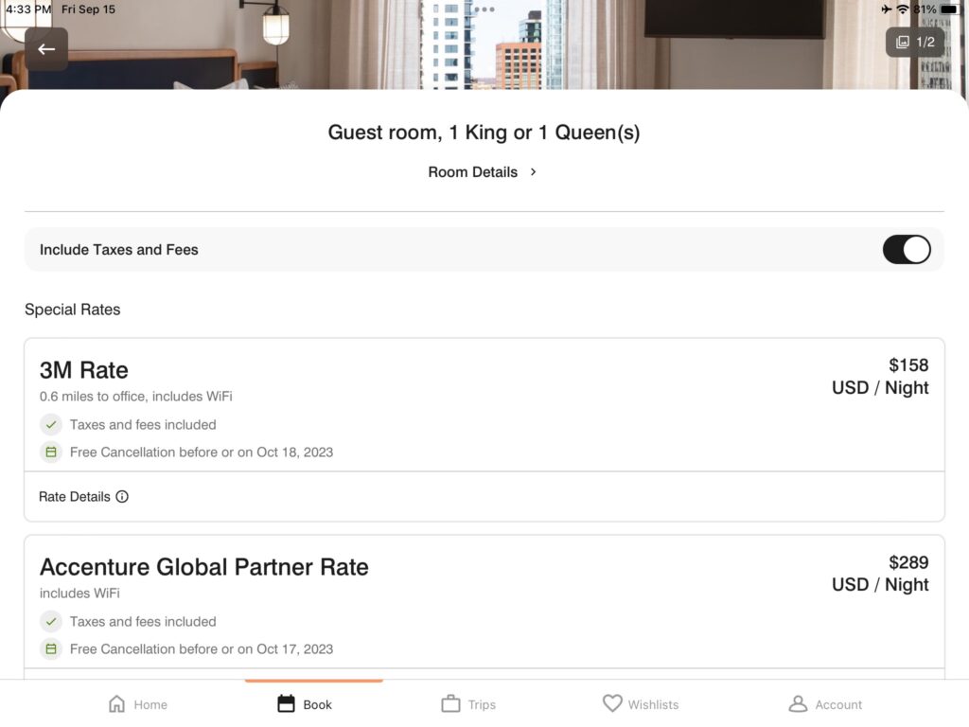The width and height of the screenshot is (969, 727).
Task: Tap the info icon next to Rate Details
Action: (123, 496)
